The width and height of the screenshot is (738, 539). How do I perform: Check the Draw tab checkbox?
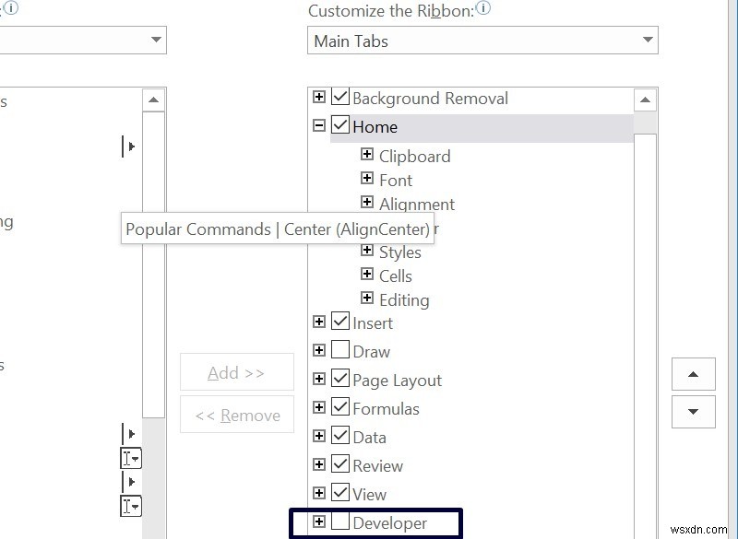pos(340,351)
